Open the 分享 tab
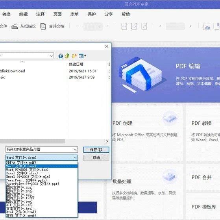220x220 pixels. pyautogui.click(x=109, y=14)
